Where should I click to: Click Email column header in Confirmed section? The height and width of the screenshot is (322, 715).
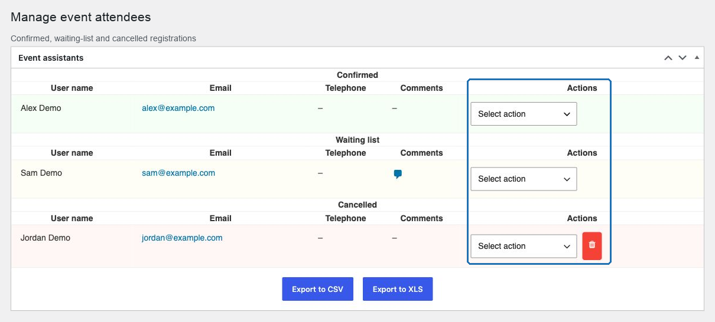pos(220,88)
